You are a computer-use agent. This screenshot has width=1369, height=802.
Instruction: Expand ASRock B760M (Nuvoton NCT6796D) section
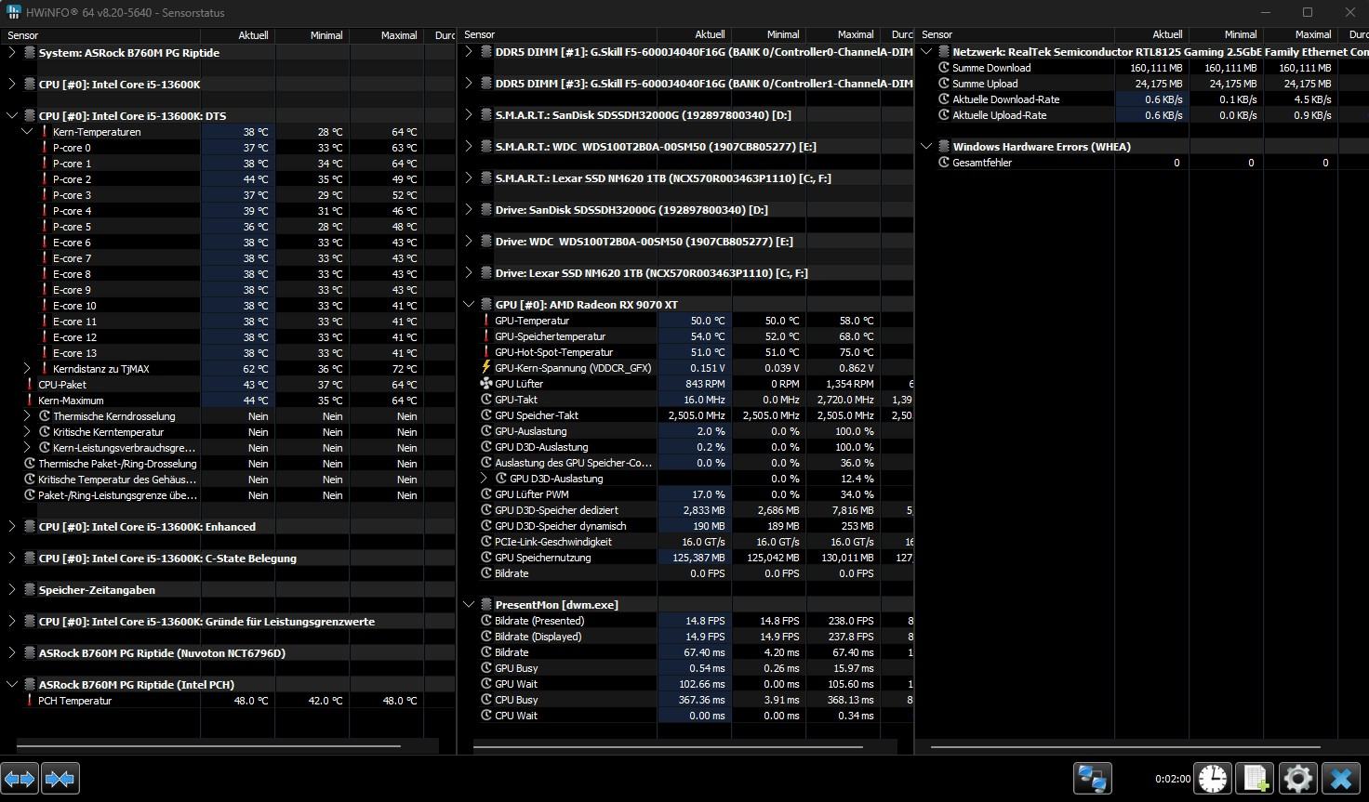tap(11, 653)
